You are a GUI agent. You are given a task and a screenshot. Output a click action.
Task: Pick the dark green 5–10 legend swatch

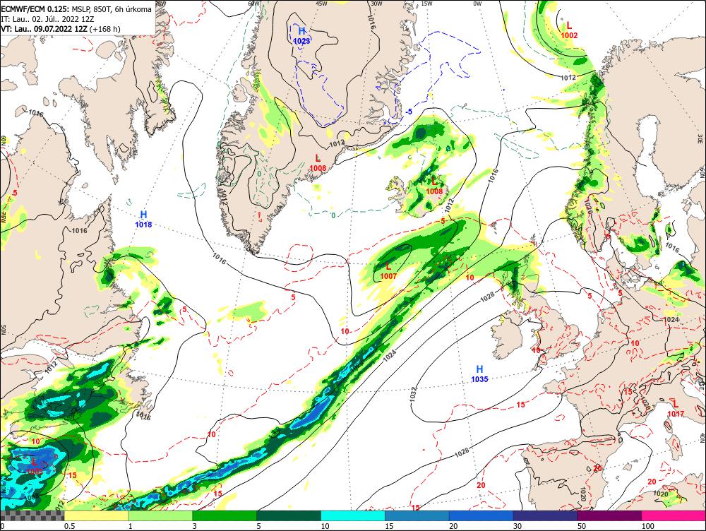coord(289,515)
